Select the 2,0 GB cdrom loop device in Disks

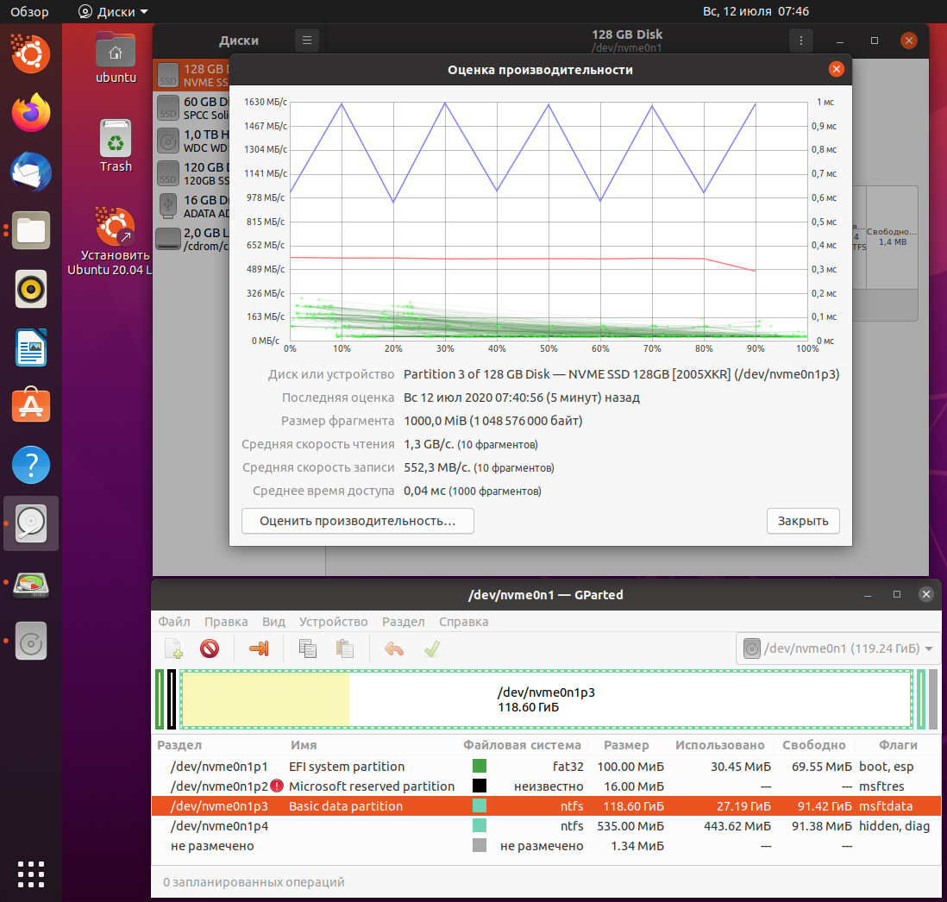(x=192, y=239)
